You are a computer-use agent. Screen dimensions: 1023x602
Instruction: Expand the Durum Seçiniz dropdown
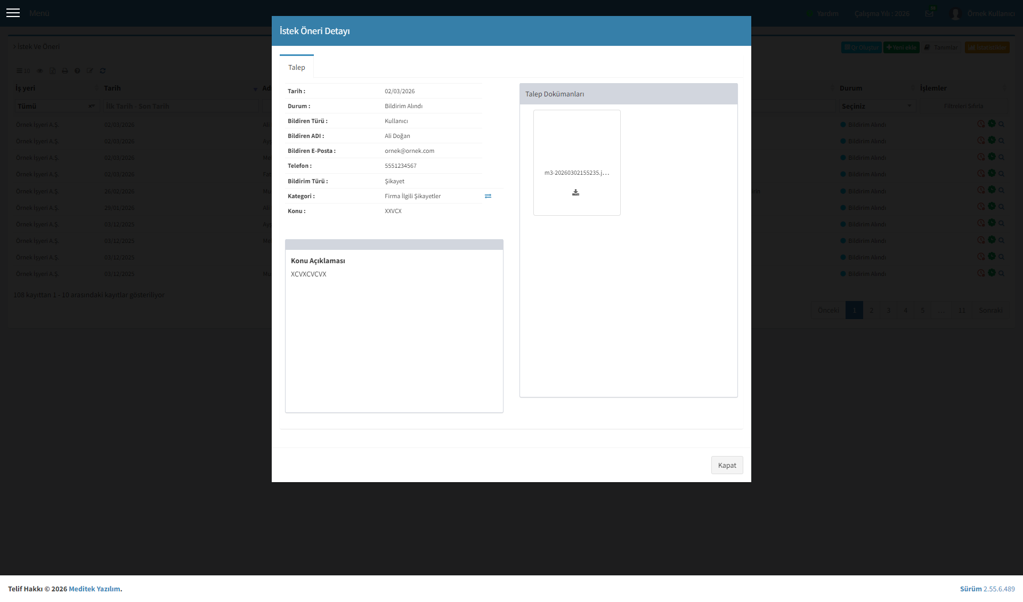coord(877,106)
